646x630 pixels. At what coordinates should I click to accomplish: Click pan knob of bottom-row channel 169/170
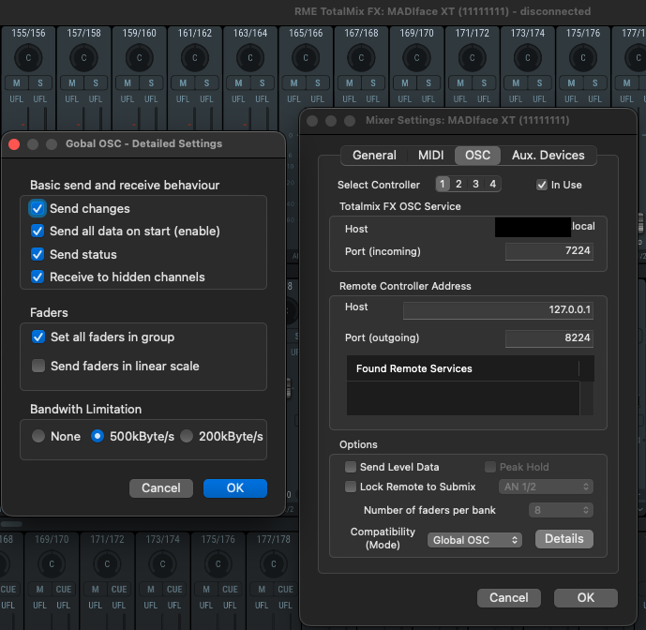pyautogui.click(x=52, y=563)
